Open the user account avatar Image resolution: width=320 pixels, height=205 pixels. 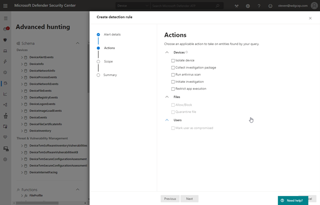[314, 6]
